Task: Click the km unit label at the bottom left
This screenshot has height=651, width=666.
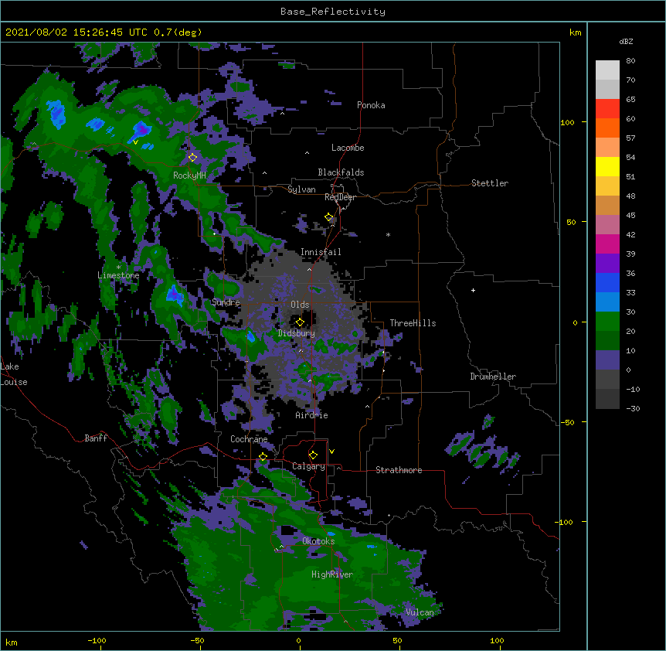Action: click(12, 642)
